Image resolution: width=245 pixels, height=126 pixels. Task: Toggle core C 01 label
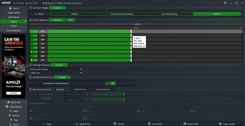tap(34, 31)
